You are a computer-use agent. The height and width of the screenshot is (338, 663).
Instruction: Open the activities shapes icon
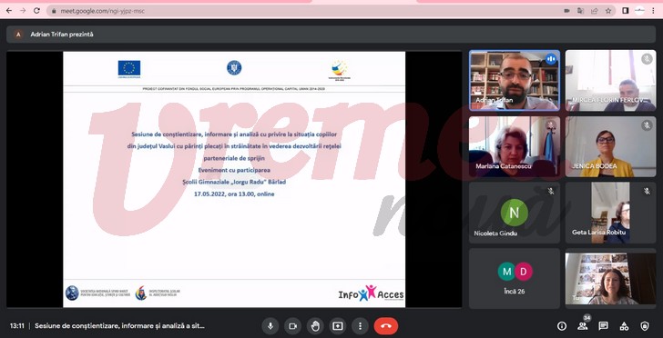[624, 326]
